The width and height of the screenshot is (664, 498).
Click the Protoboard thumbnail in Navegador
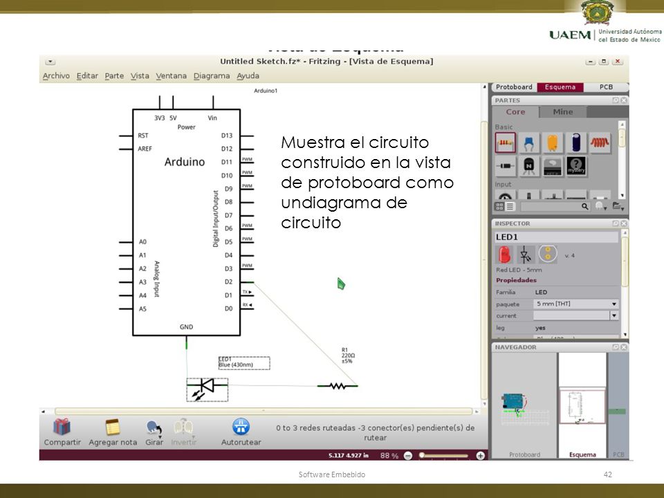pyautogui.click(x=524, y=405)
